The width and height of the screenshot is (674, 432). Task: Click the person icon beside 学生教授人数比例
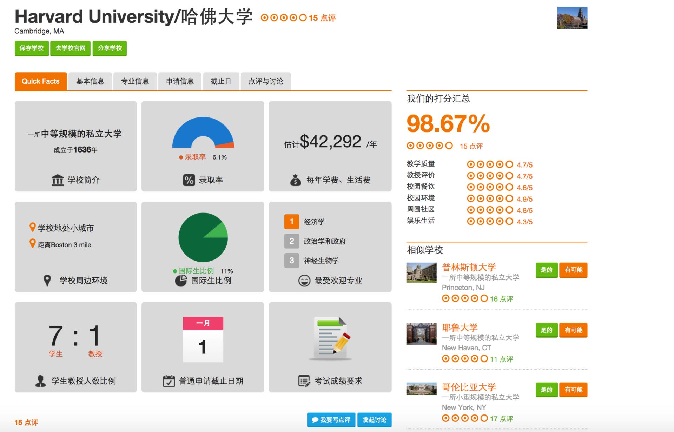coord(41,381)
